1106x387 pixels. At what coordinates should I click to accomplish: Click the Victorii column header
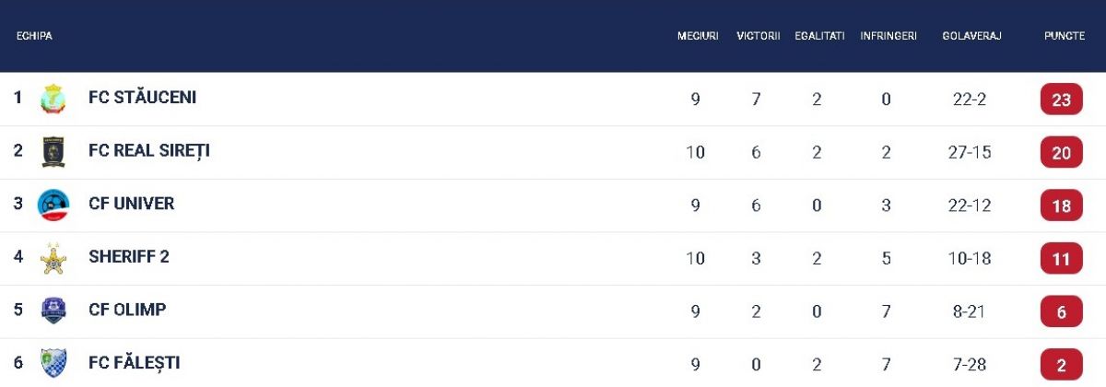pos(758,36)
